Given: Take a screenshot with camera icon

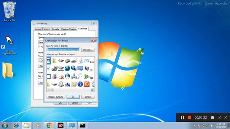Looking at the screenshot, I should click(x=212, y=117).
